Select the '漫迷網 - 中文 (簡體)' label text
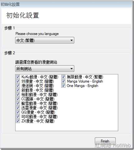This screenshot has width=134, height=150. pyautogui.click(x=38, y=86)
